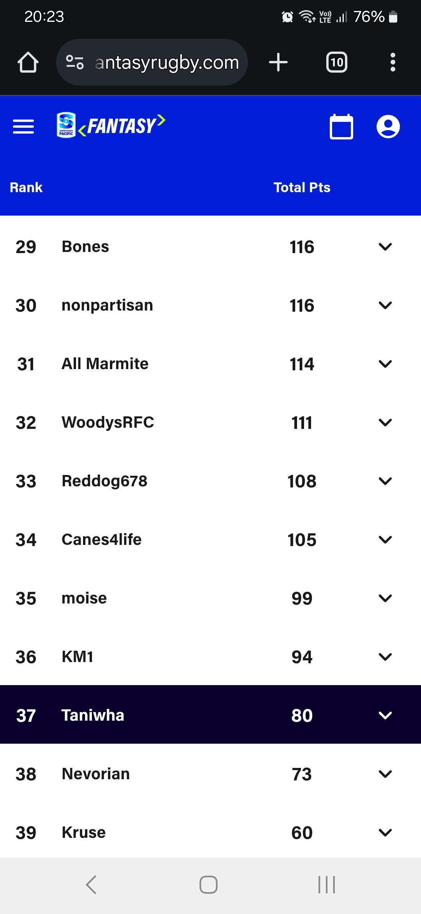The height and width of the screenshot is (914, 421).
Task: Open the browser three-dot menu
Action: pos(393,62)
